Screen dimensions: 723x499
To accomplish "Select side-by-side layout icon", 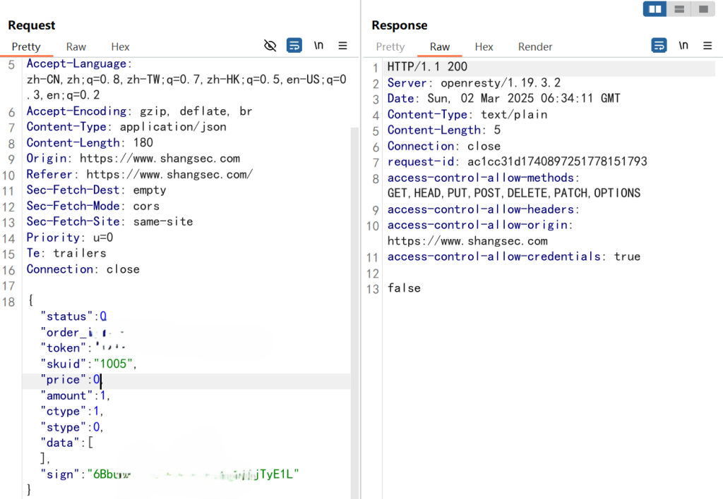I will click(x=655, y=9).
